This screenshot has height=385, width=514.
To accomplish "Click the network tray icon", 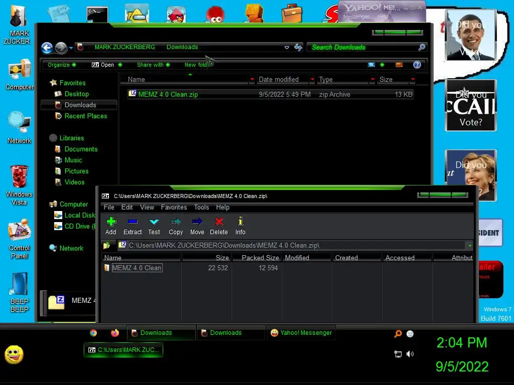I will pos(398,354).
